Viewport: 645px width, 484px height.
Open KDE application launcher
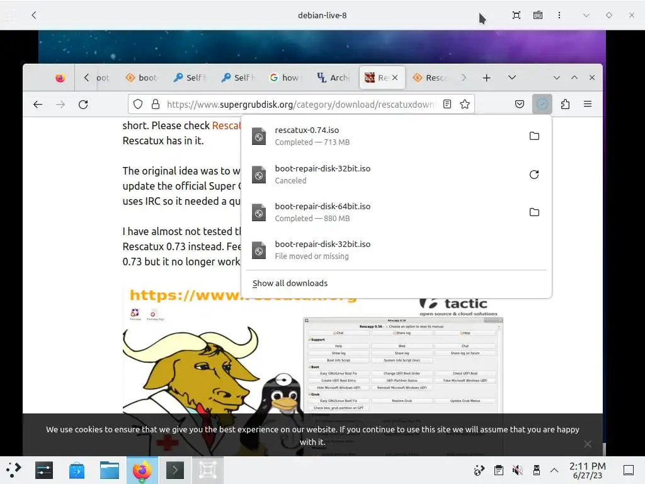point(14,470)
